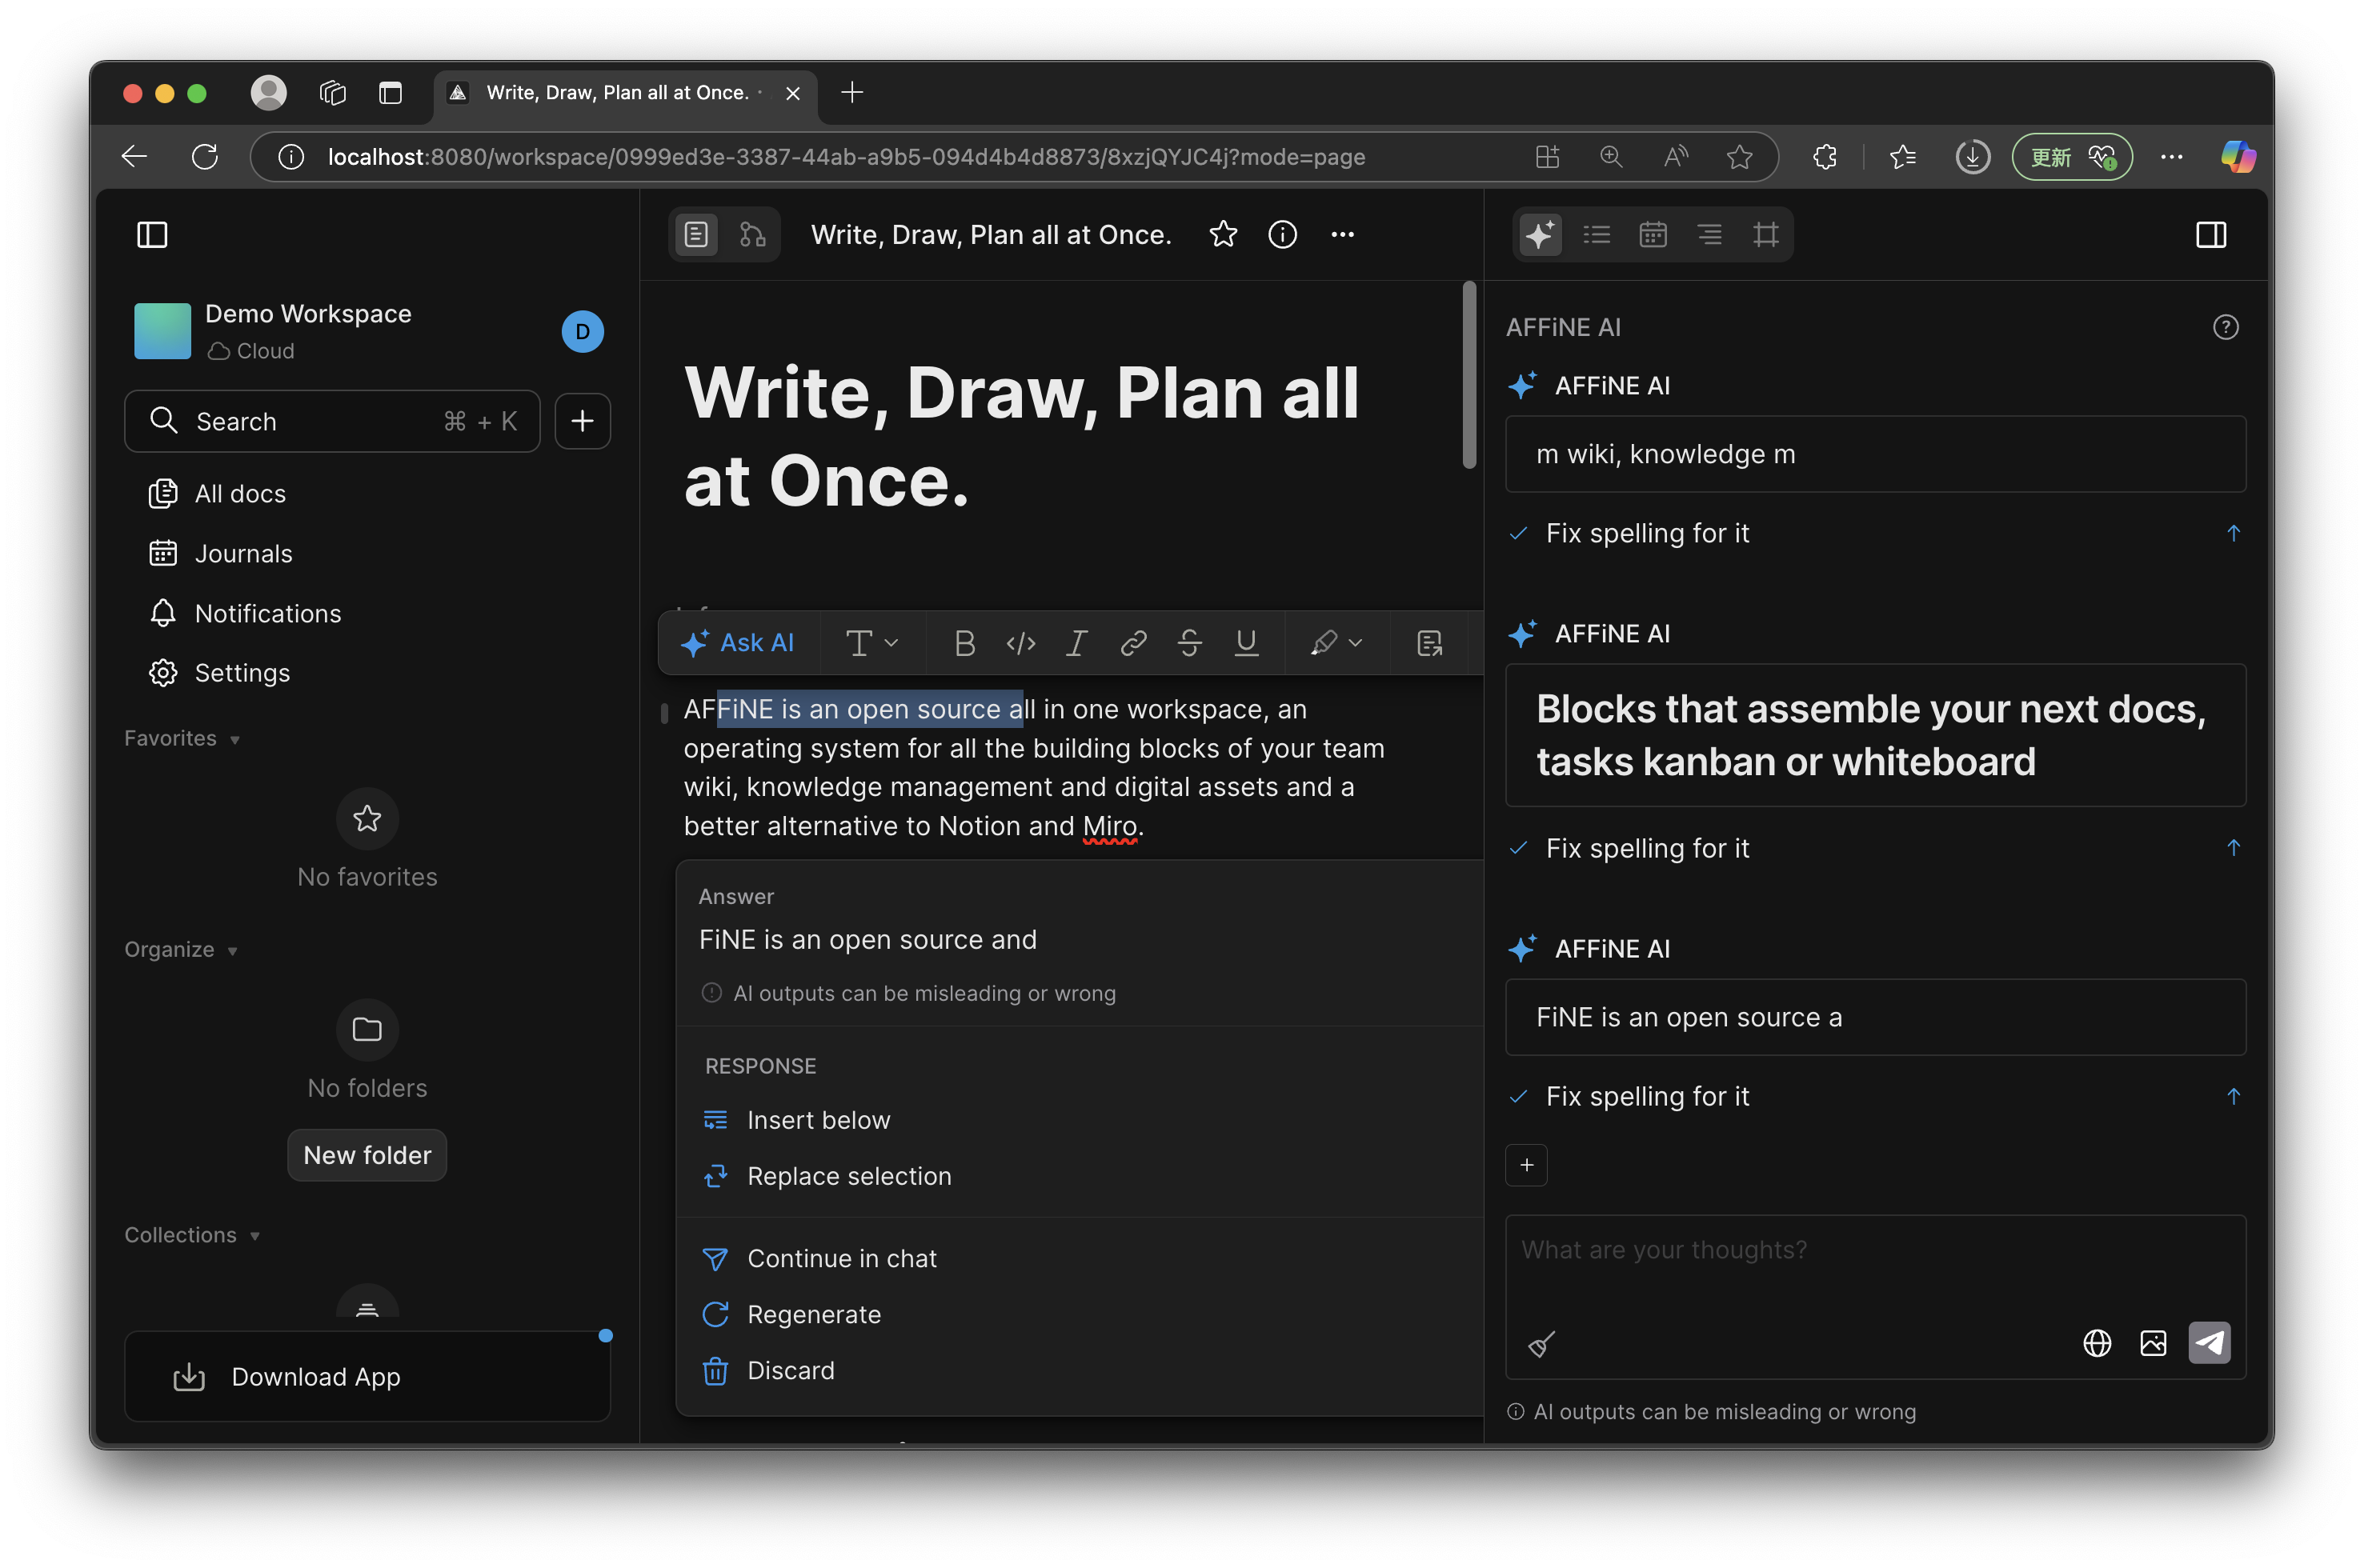Switch to edgeless mode

[x=752, y=235]
